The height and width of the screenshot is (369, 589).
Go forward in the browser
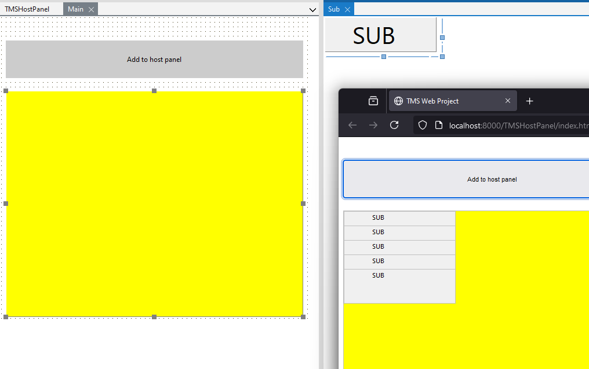click(373, 125)
